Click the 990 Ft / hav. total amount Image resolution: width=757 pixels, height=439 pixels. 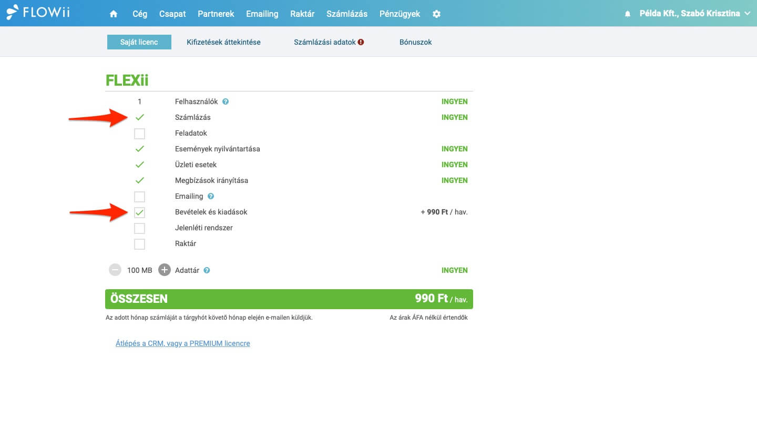point(441,299)
